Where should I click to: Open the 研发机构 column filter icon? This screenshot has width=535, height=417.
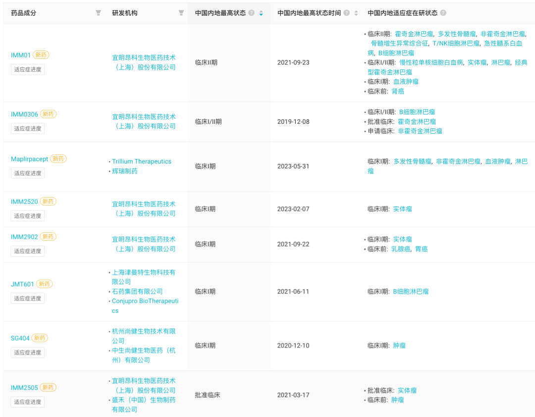click(181, 13)
